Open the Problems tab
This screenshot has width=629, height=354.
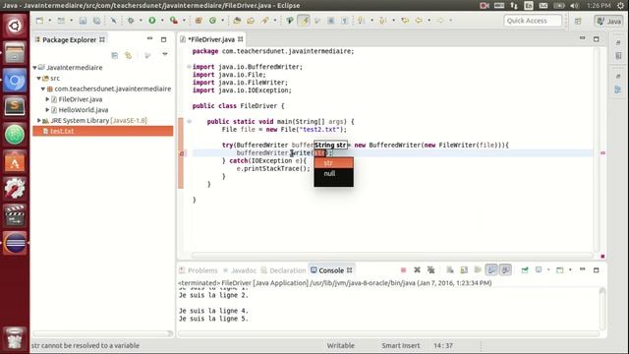[199, 270]
